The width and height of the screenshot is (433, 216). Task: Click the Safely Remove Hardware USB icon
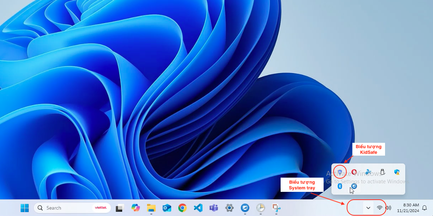pyautogui.click(x=383, y=172)
